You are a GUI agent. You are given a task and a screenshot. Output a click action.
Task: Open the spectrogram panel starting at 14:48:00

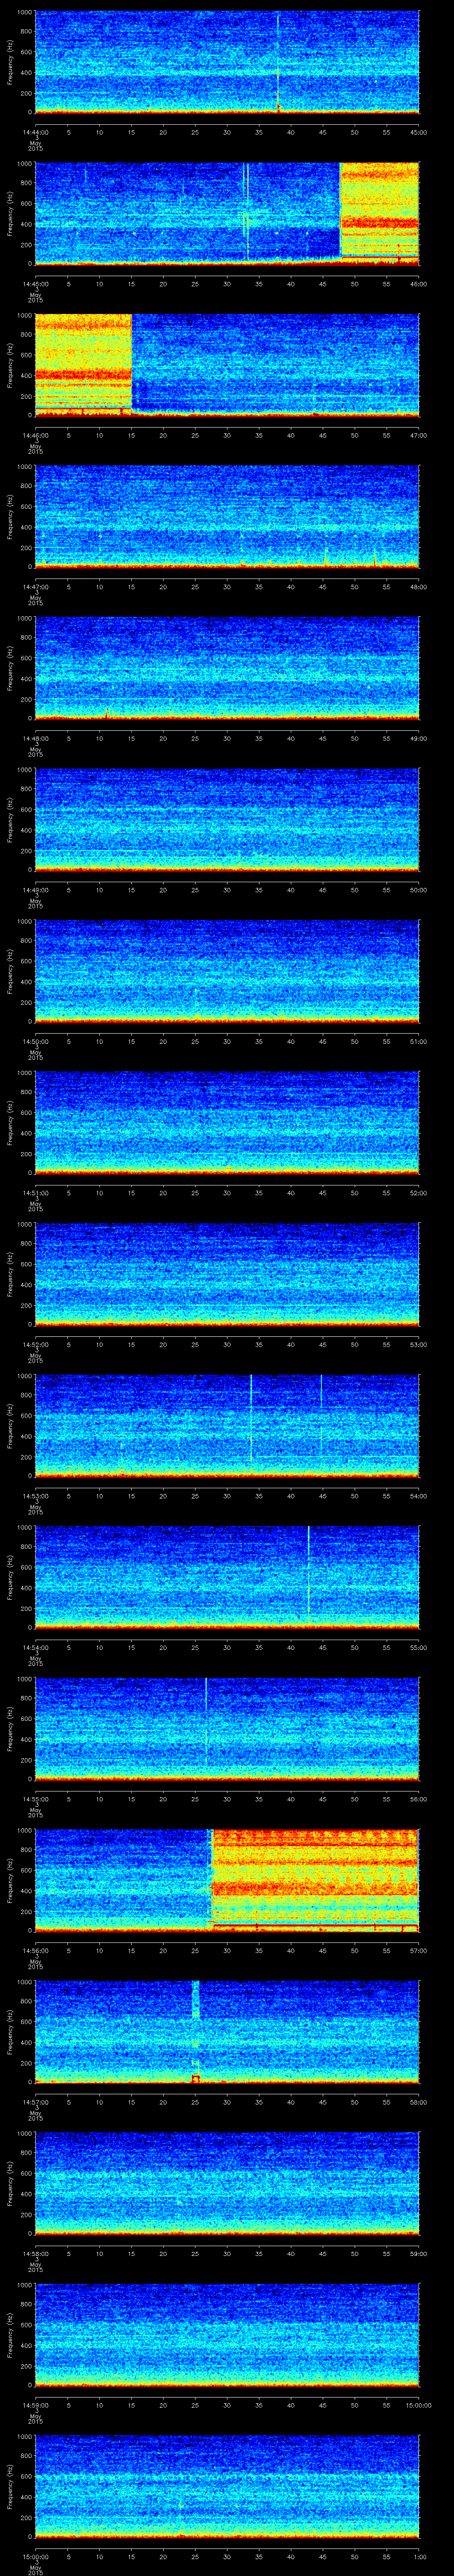pyautogui.click(x=227, y=668)
